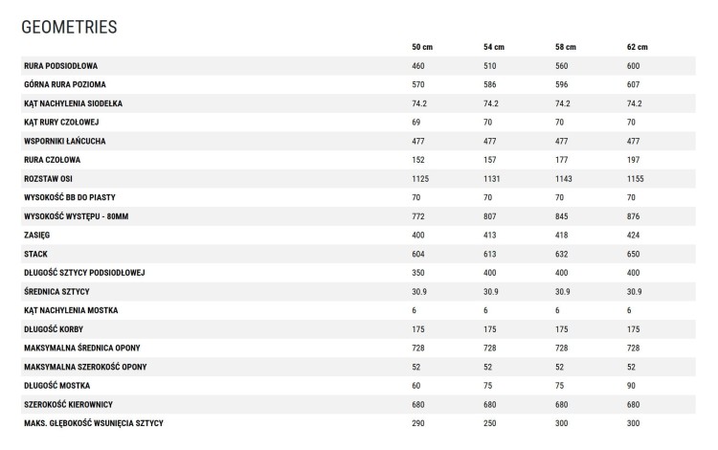Select the GÓRNA RURA POZIOMA row label

(64, 84)
